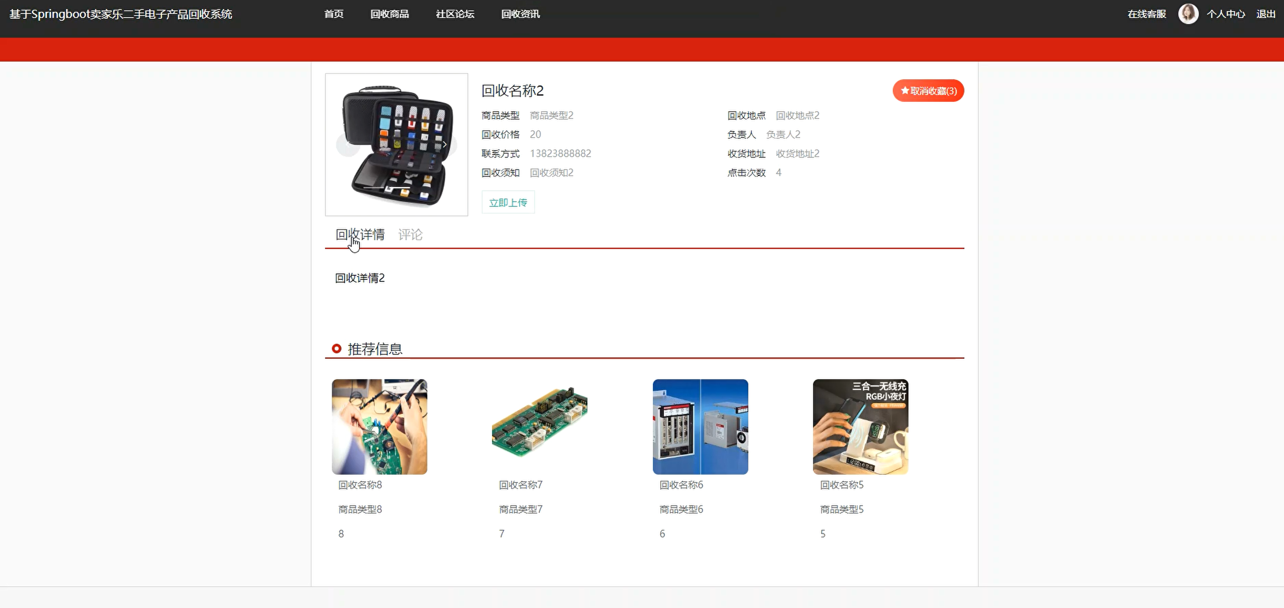Click the carousel previous arrow on product image
This screenshot has height=608, width=1284.
[x=348, y=145]
